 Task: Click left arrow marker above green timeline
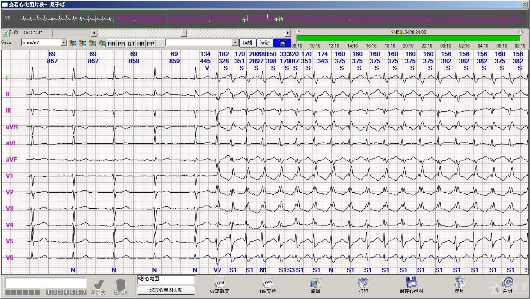coord(297,32)
